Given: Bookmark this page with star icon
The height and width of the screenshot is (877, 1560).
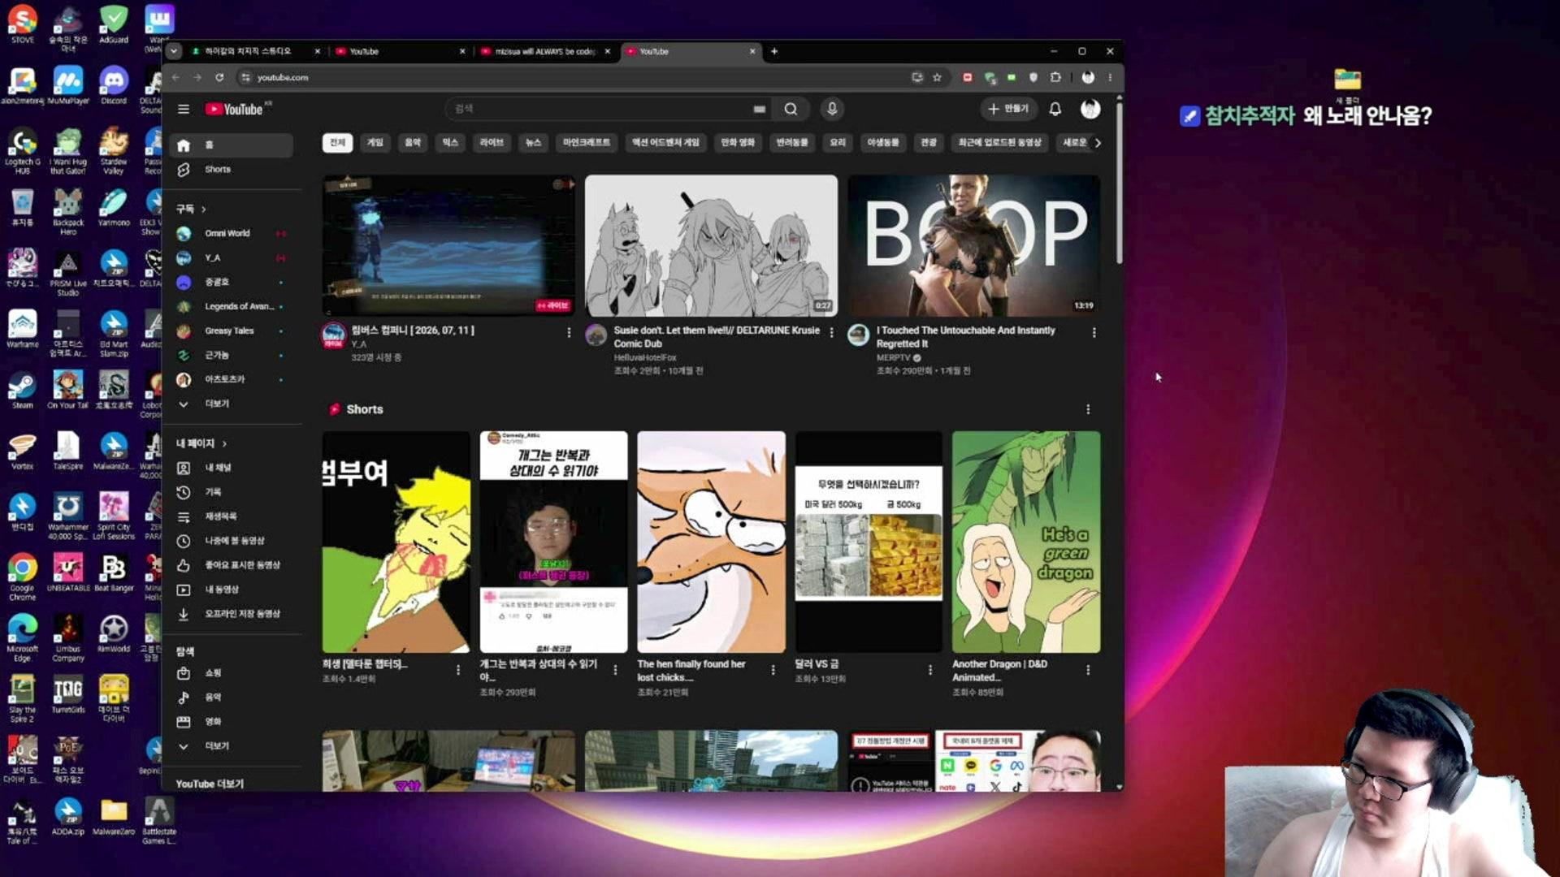Looking at the screenshot, I should [x=937, y=77].
